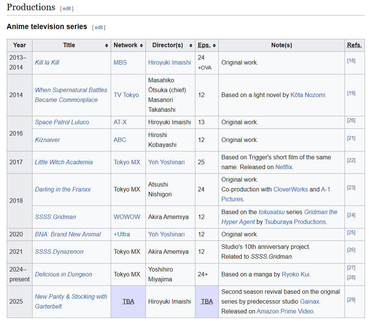Open the Amazon Prime Video link
This screenshot has height=324, width=374.
[285, 311]
